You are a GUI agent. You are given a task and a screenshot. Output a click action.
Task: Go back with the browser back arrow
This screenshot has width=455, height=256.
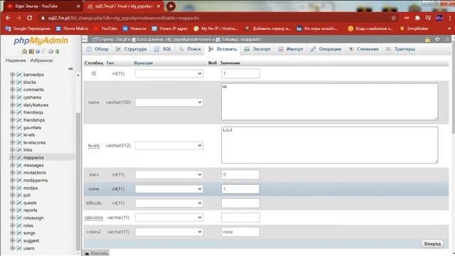8,18
